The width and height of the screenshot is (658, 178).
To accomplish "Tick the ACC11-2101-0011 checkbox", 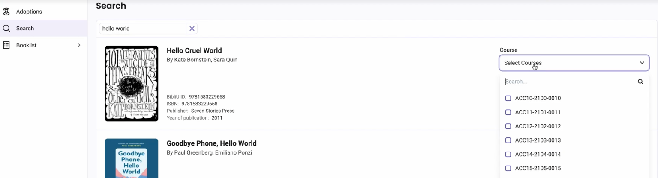I will [508, 112].
